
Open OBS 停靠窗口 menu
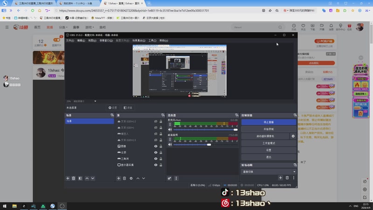[106, 41]
